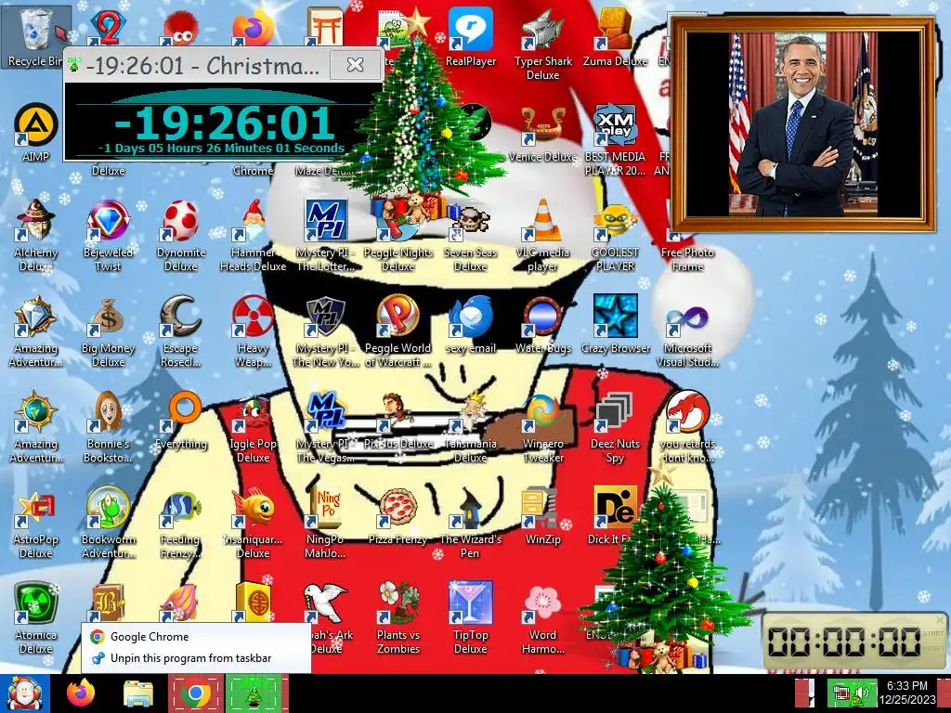Open Bookworm Adventures shortcut
The height and width of the screenshot is (713, 951).
click(x=108, y=523)
